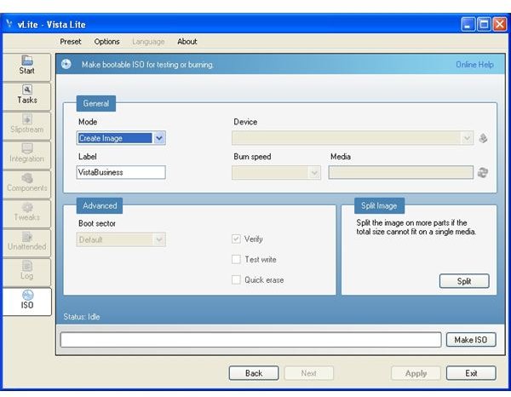Screen dimensions: 511x397
Task: Open the Options menu
Action: tap(107, 42)
